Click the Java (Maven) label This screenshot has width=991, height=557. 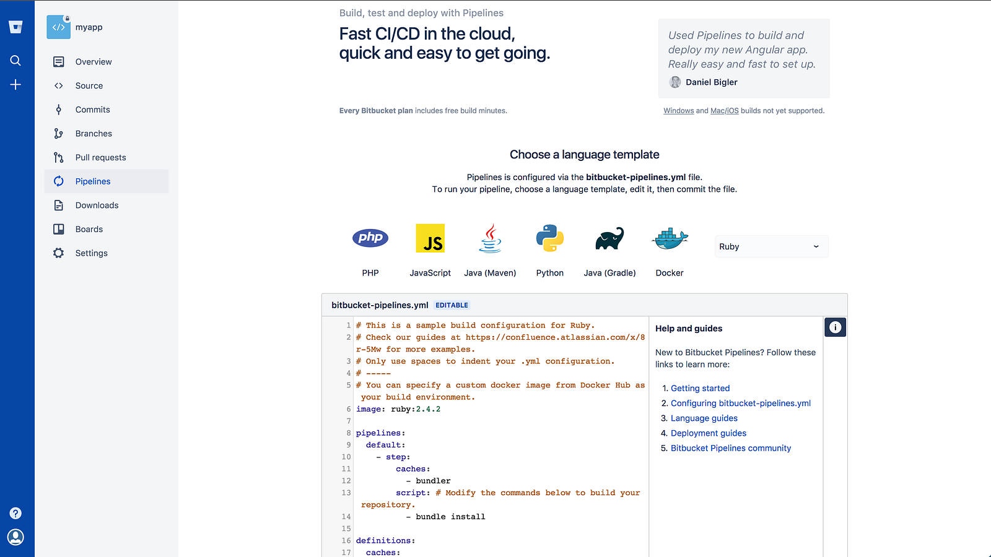[x=490, y=273]
